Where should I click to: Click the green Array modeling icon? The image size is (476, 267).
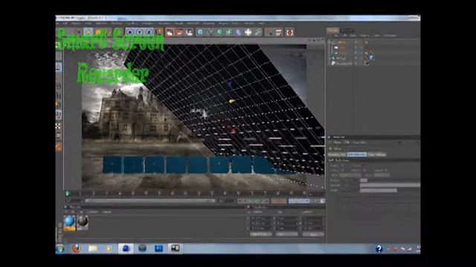(229, 32)
